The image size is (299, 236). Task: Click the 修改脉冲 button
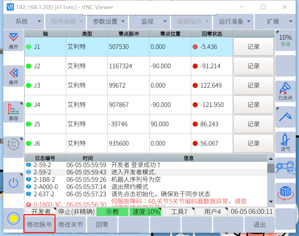(39, 225)
